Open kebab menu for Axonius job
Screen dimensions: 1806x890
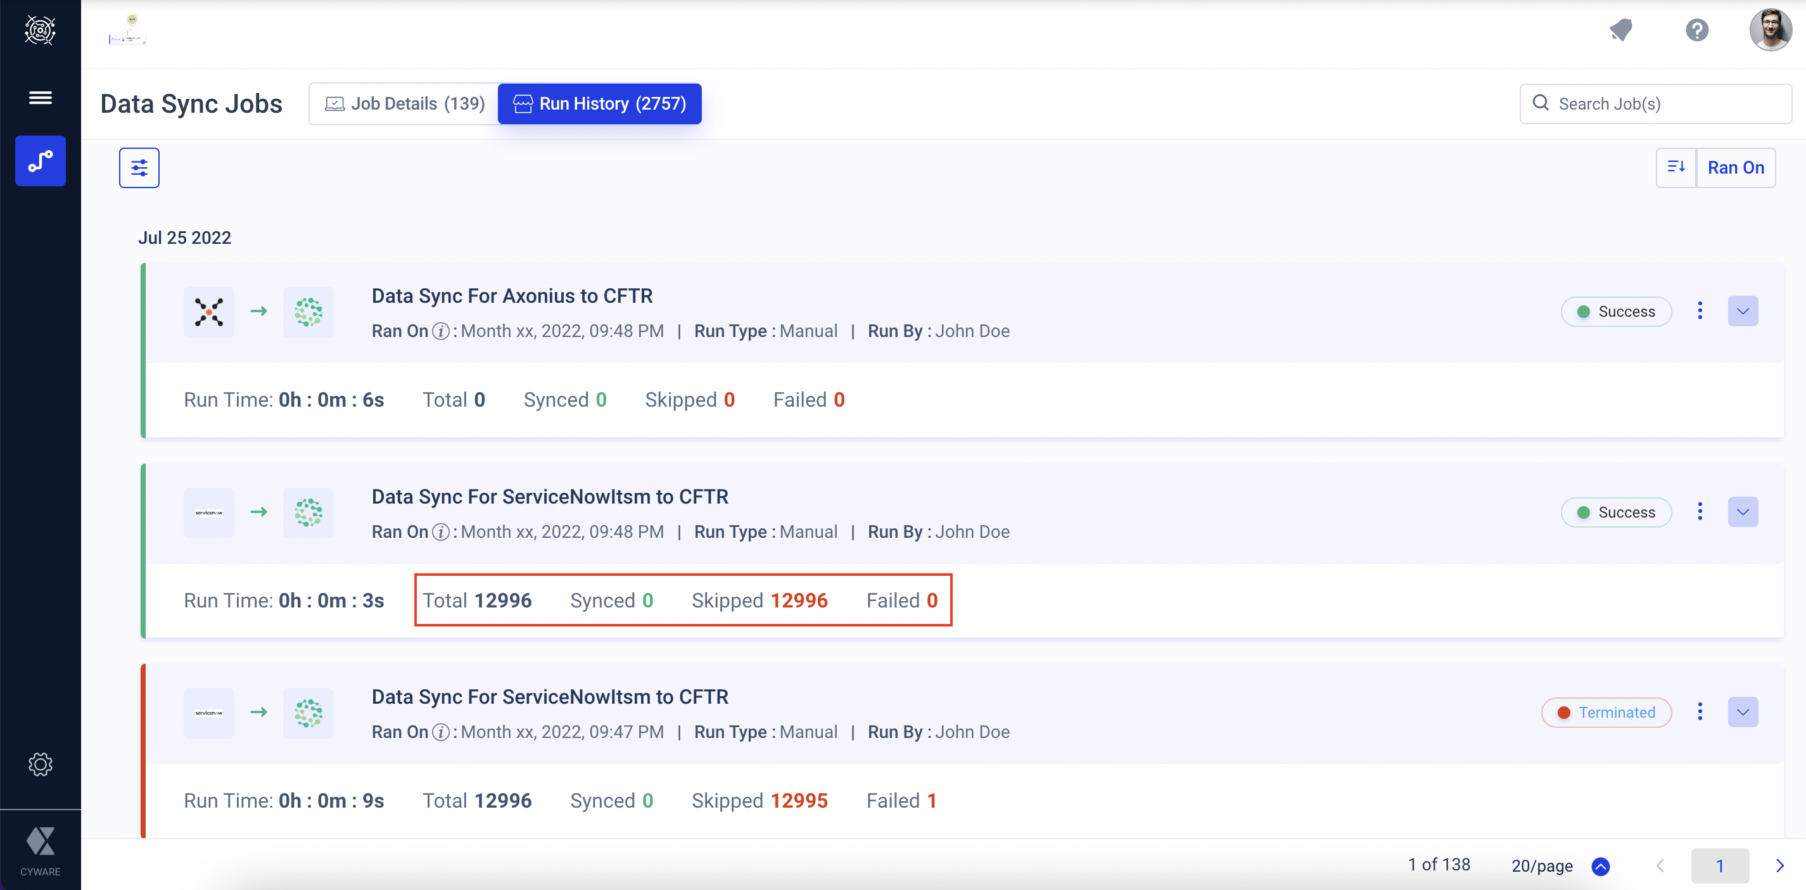click(1700, 310)
